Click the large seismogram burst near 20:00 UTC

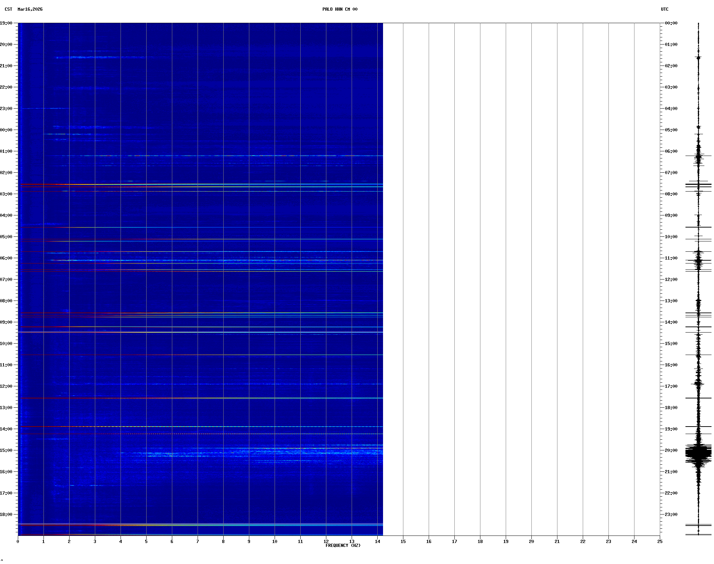coord(698,453)
